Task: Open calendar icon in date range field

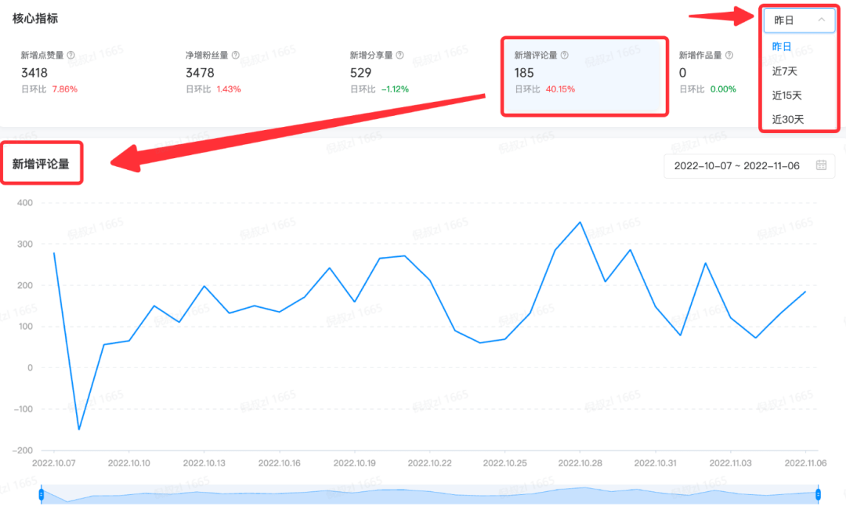Action: 821,165
